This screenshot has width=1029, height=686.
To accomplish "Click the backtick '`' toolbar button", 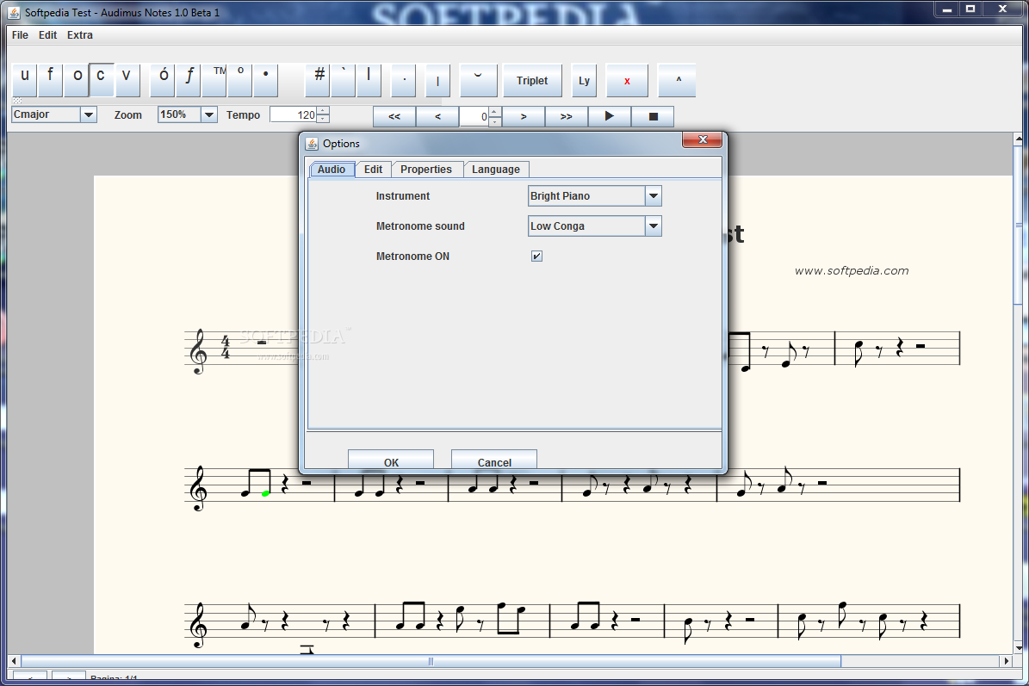I will point(344,81).
